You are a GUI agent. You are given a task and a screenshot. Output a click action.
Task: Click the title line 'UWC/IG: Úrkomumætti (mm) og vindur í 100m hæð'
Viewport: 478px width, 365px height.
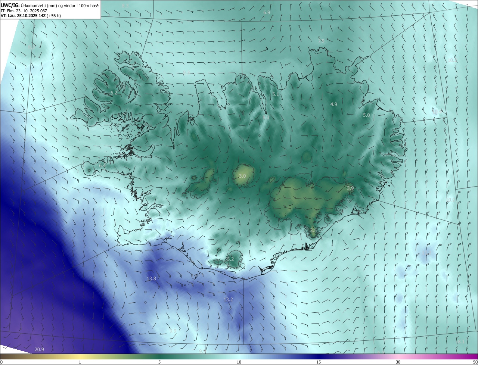[x=50, y=5]
